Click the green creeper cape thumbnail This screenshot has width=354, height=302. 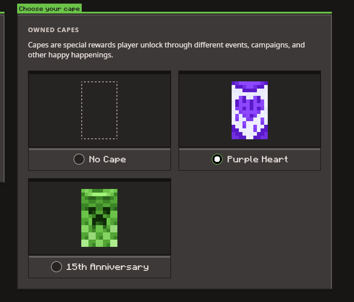coord(99,218)
